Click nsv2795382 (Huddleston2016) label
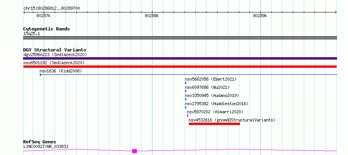The height and width of the screenshot is (155, 348). click(x=217, y=104)
